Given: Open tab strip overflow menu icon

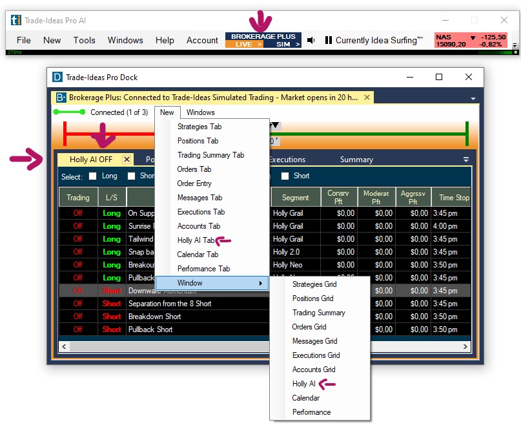Looking at the screenshot, I should pyautogui.click(x=466, y=160).
